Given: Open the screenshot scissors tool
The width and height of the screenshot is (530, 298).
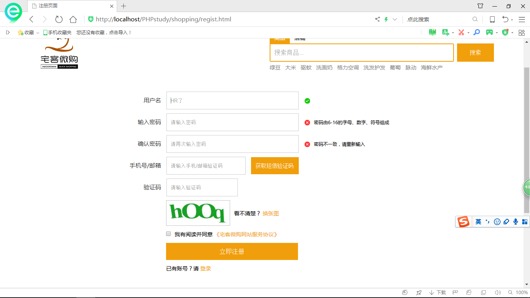Looking at the screenshot, I should point(461,33).
